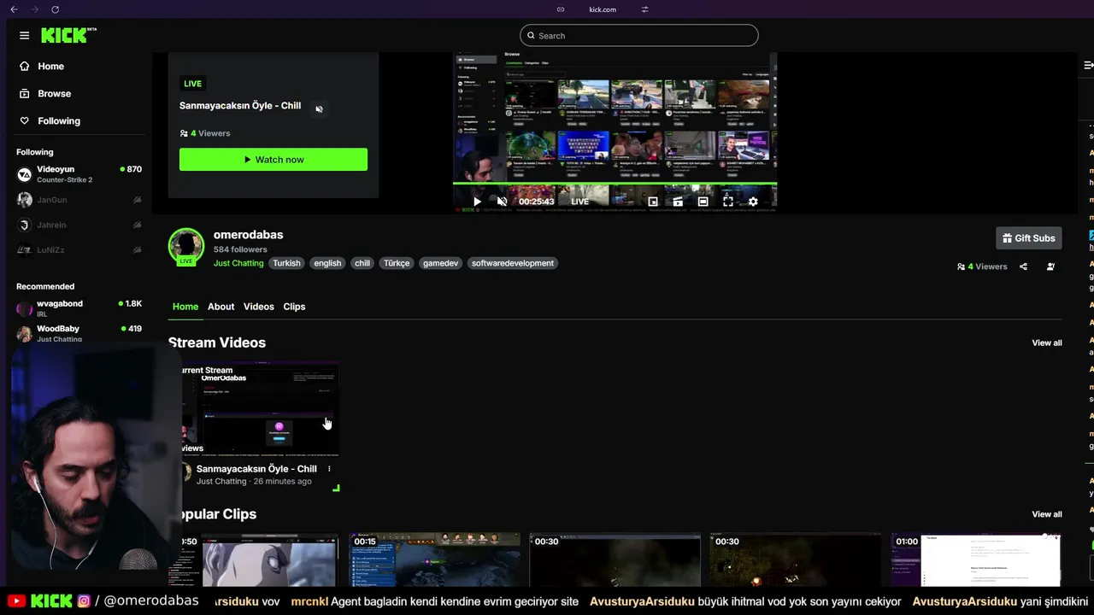Click the browser tune icon beside address
This screenshot has height=615, width=1094.
click(x=645, y=9)
